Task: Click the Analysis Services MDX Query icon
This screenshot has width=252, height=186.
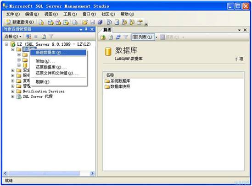Action: coord(50,22)
